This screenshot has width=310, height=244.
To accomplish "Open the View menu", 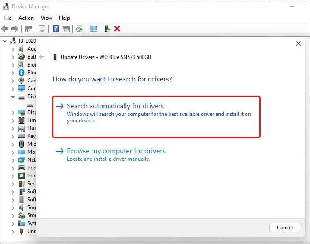I will [x=47, y=18].
